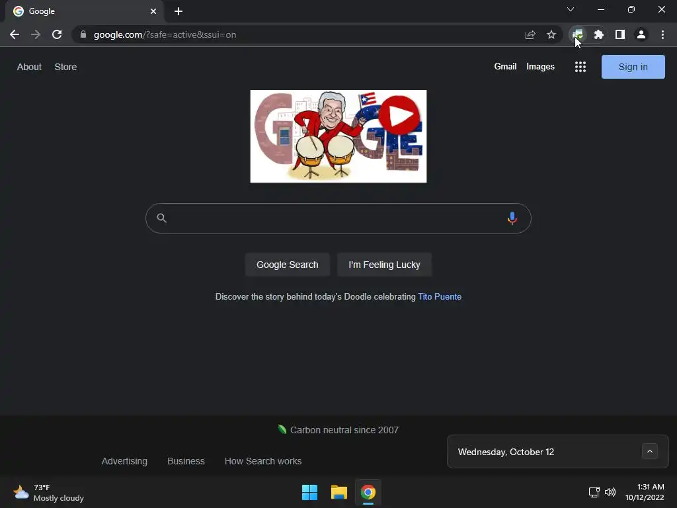This screenshot has height=508, width=677.
Task: Click I'm Feeling Lucky
Action: tap(384, 265)
